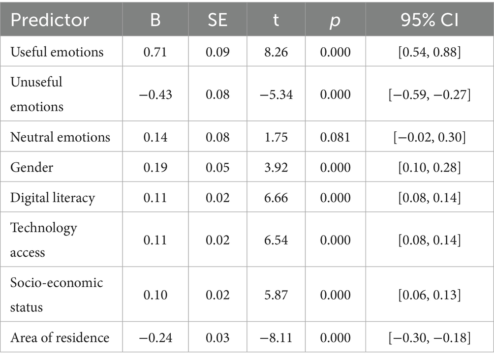Click the Technology access row label
The width and height of the screenshot is (494, 361).
pyautogui.click(x=44, y=240)
